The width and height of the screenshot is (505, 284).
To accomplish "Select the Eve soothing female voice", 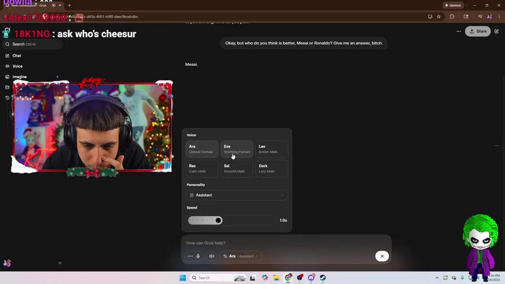I will (237, 149).
